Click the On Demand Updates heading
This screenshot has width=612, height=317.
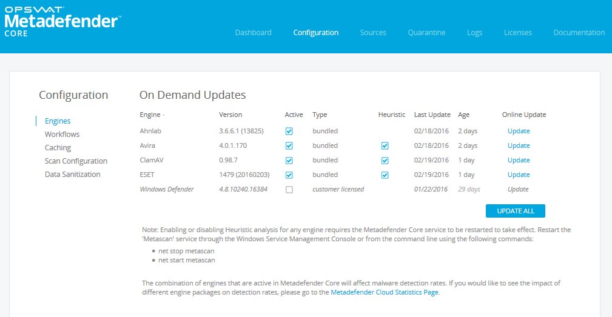coord(192,95)
